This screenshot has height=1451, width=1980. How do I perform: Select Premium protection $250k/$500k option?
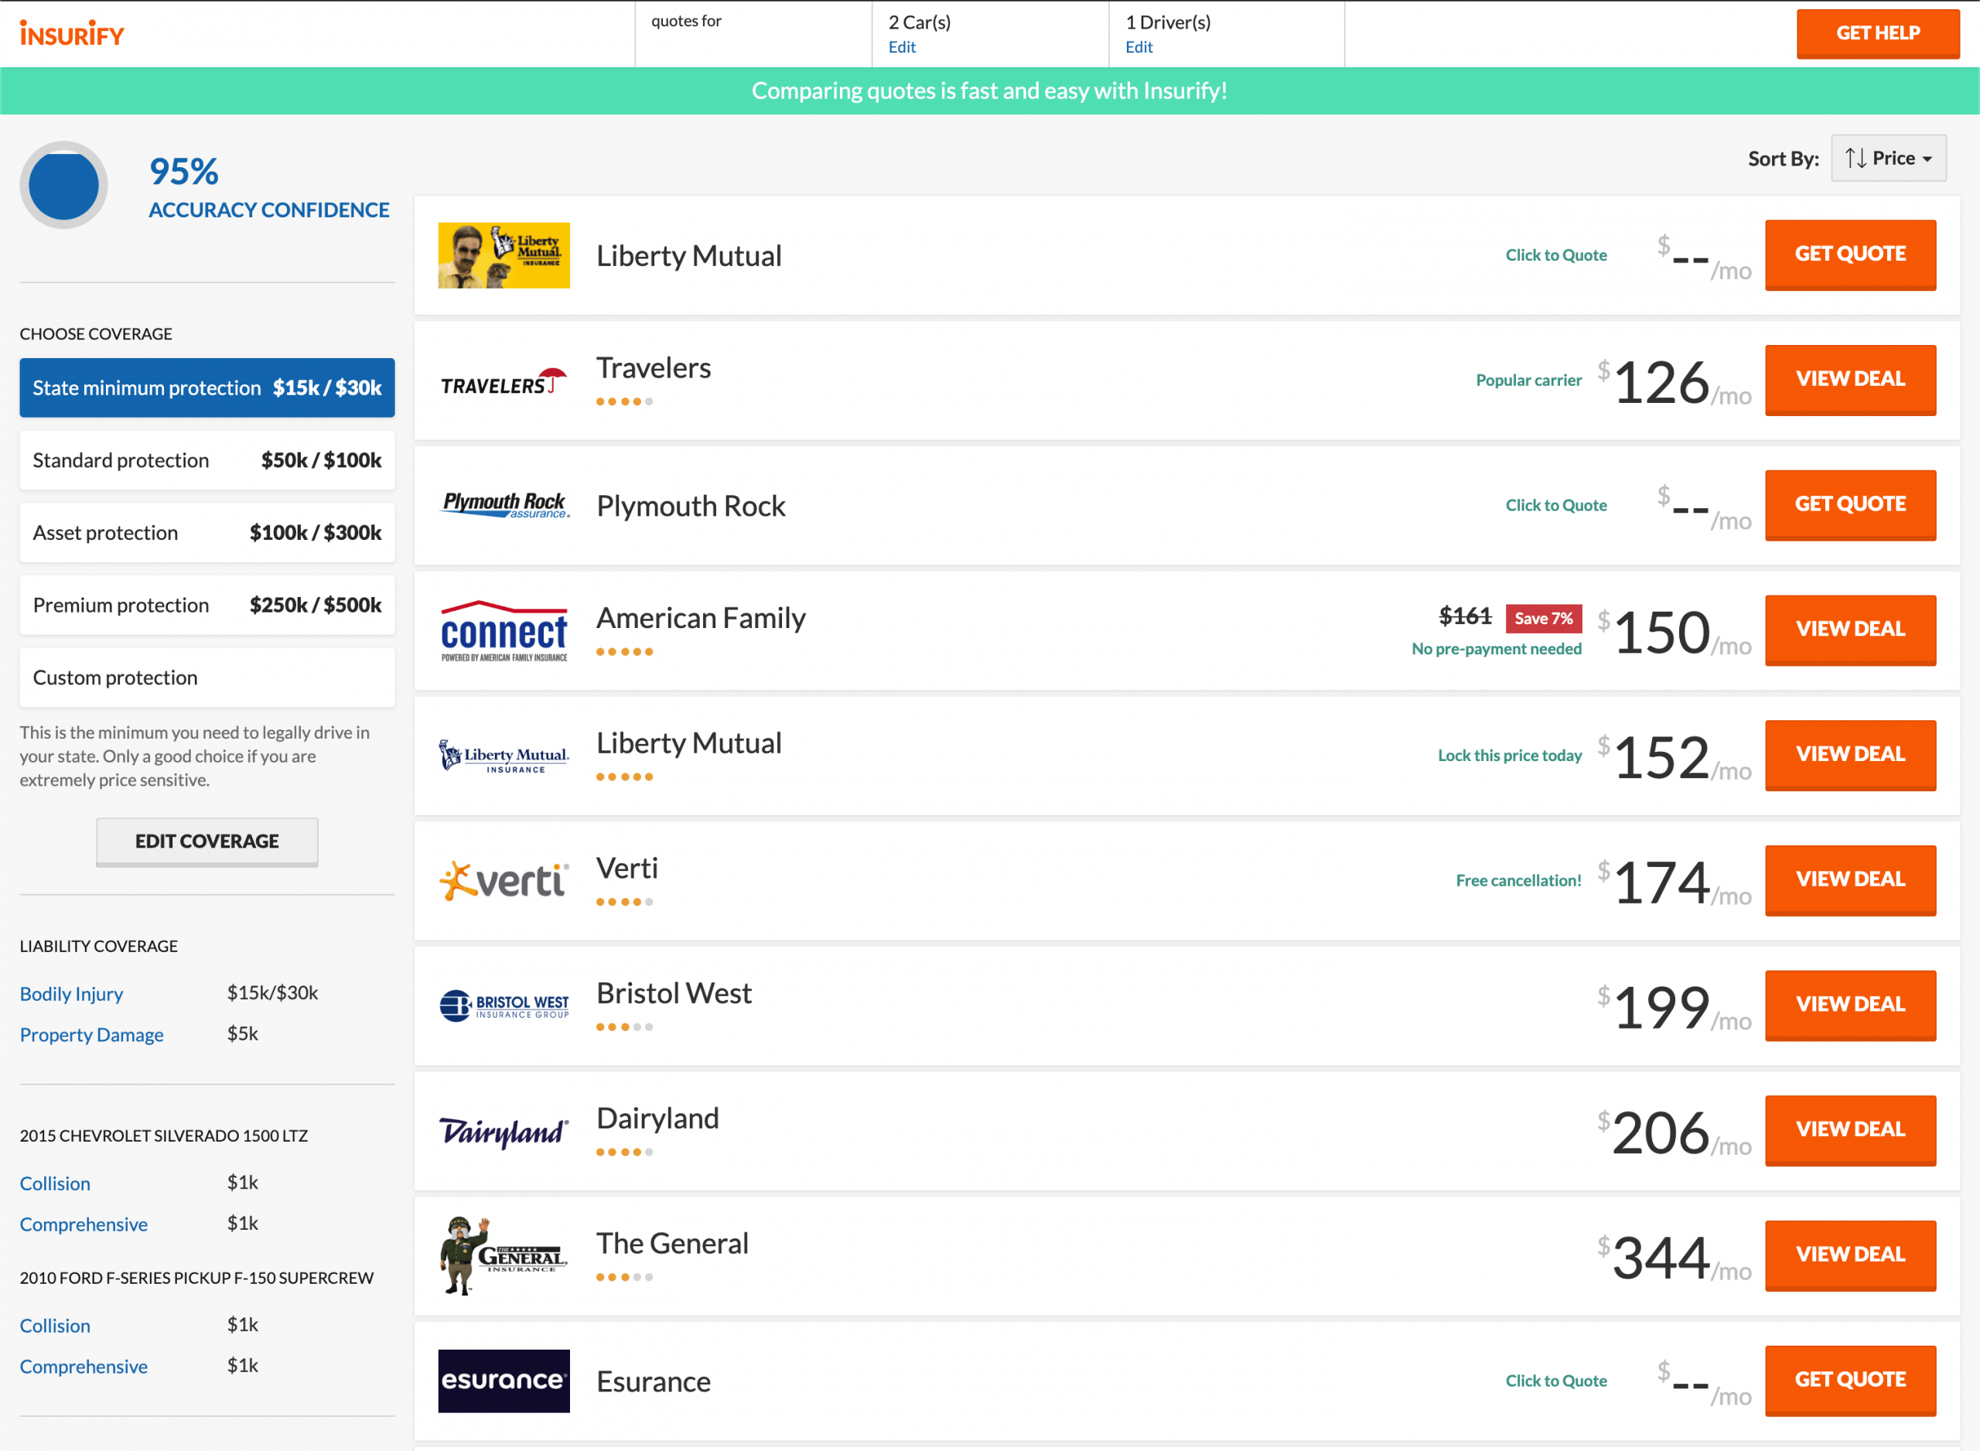point(207,604)
